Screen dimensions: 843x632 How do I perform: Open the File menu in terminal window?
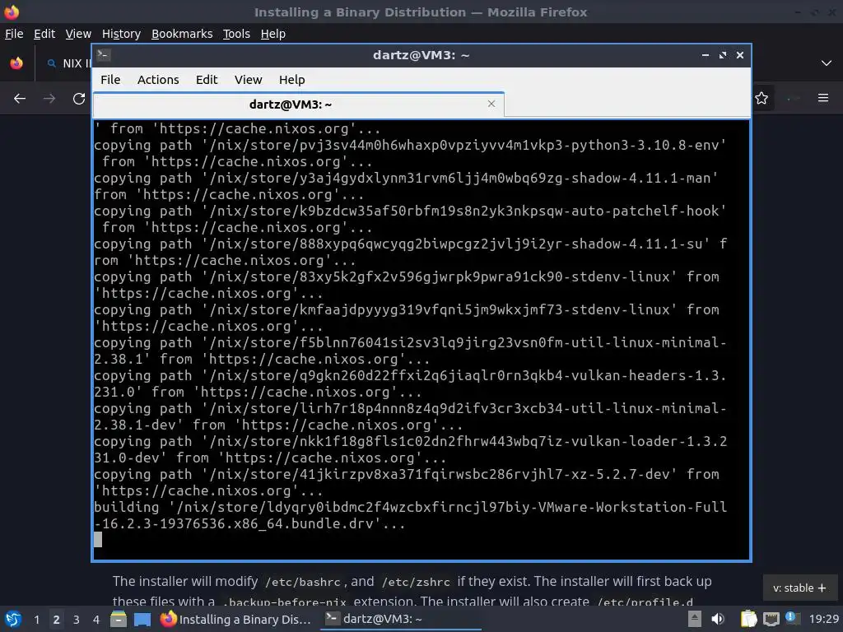[x=110, y=80]
